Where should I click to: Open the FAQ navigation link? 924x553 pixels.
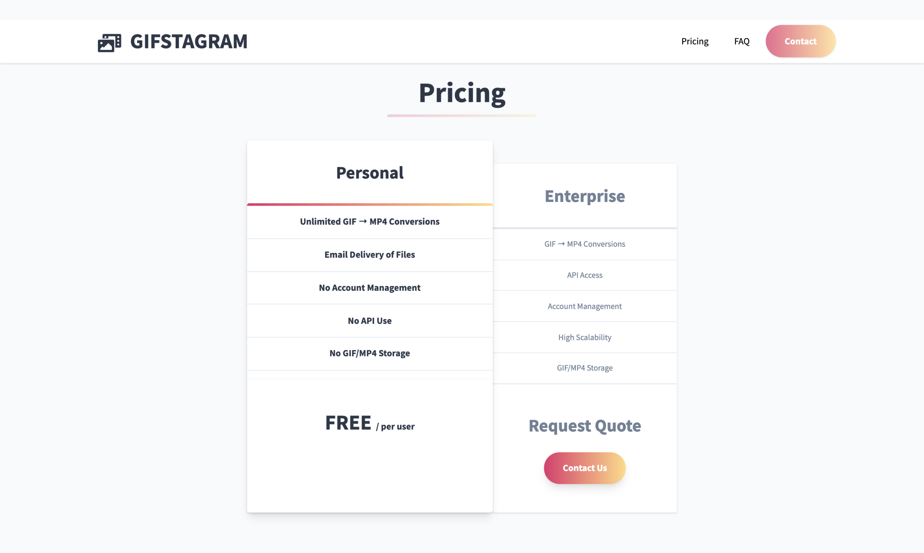(x=741, y=41)
